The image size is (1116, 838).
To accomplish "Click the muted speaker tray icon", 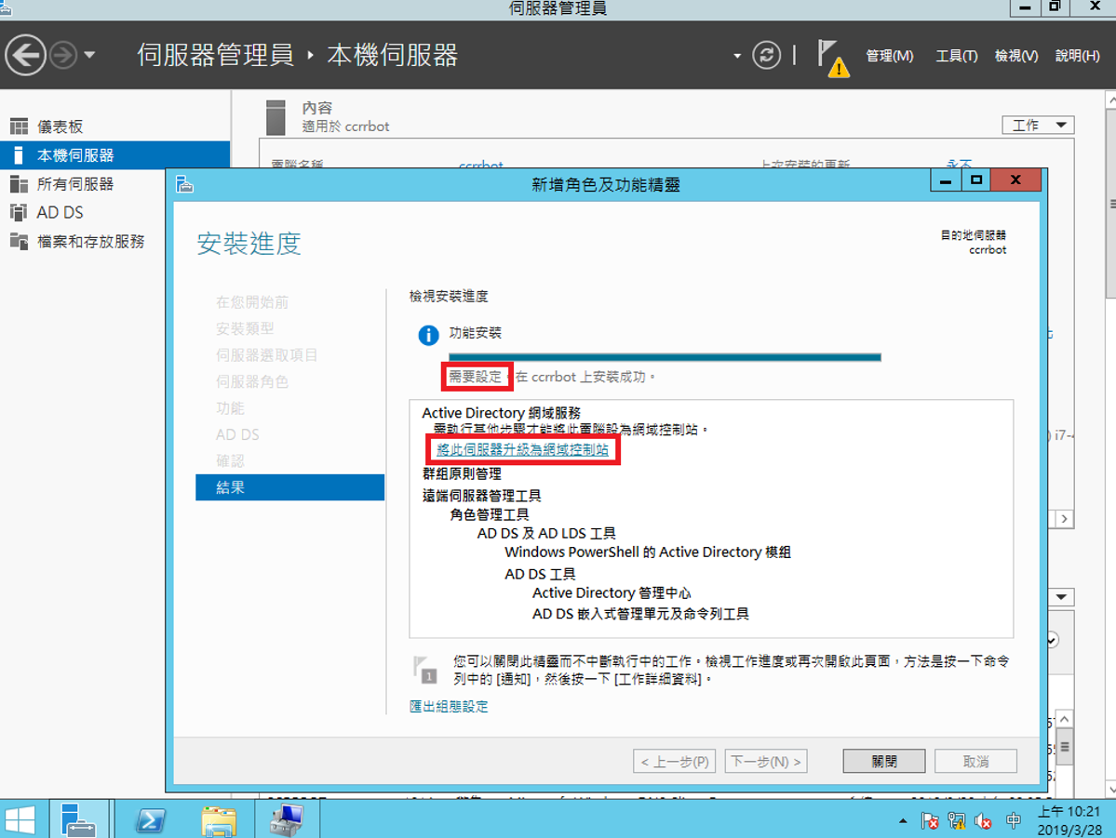I will (x=984, y=821).
